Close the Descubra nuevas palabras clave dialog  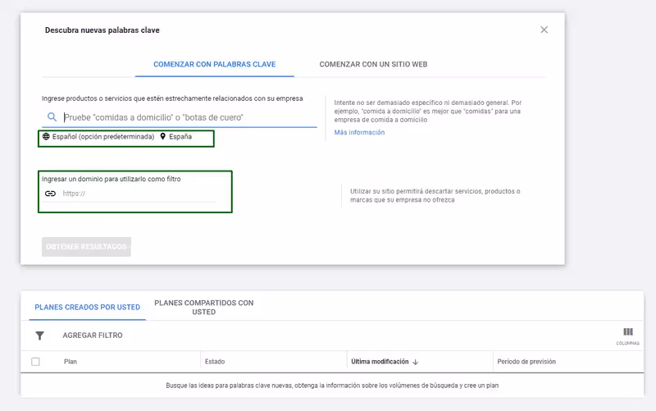click(x=544, y=30)
